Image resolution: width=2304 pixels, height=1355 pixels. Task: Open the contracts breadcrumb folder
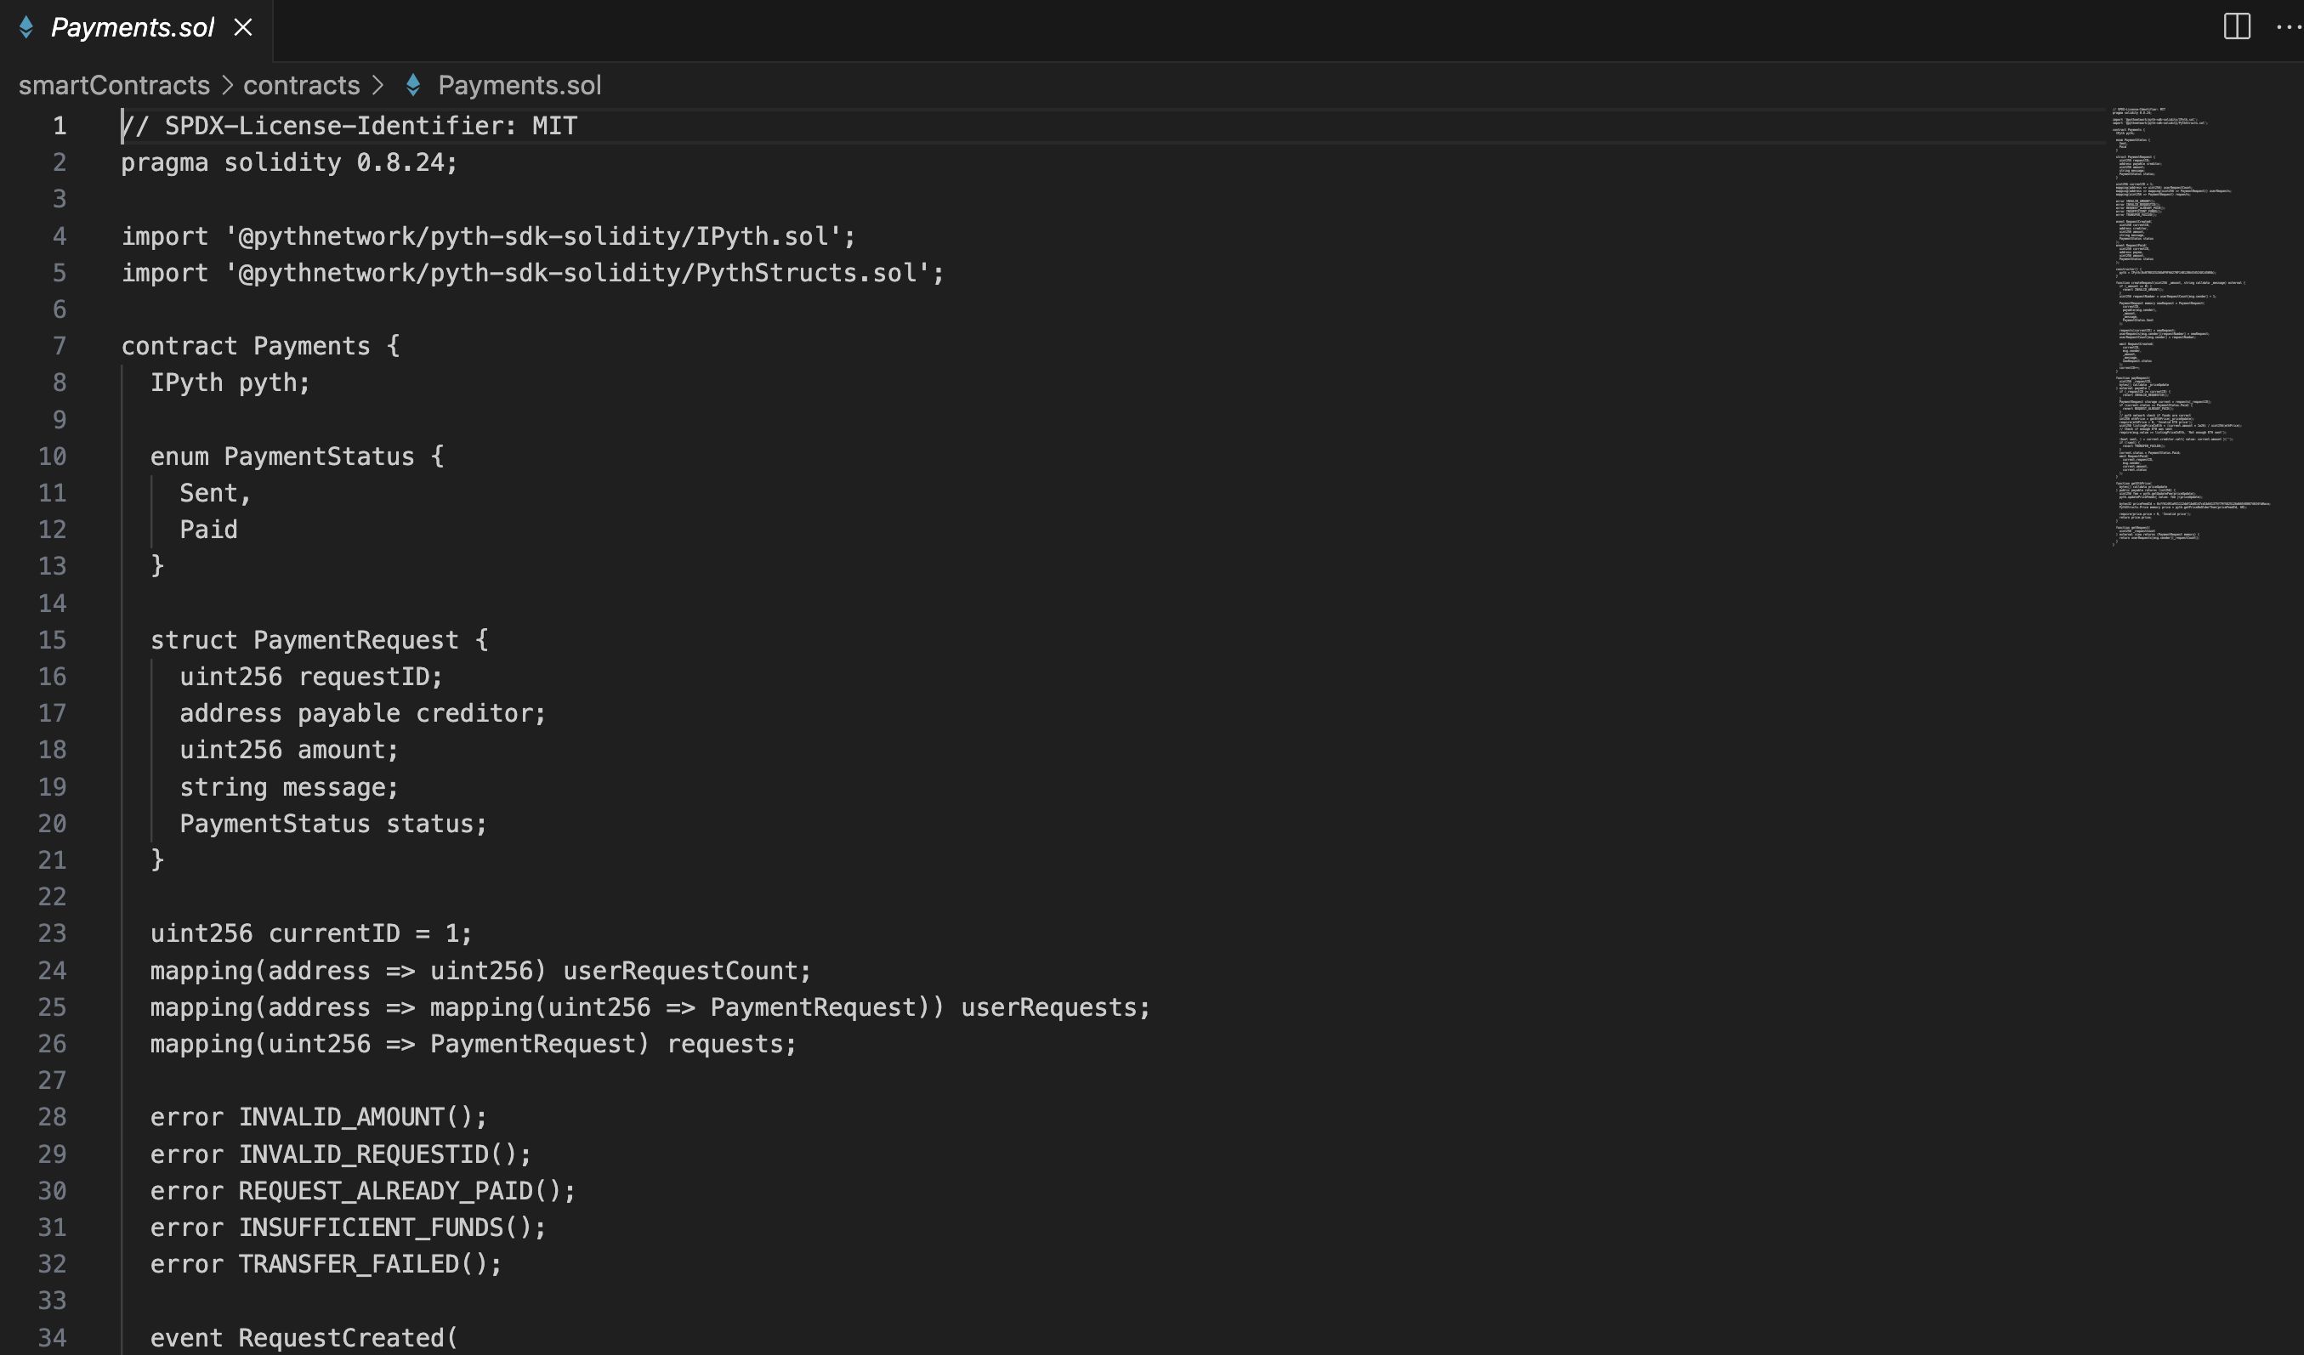pos(302,85)
